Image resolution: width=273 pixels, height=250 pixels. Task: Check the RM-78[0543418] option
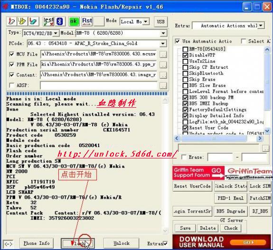[185, 49]
